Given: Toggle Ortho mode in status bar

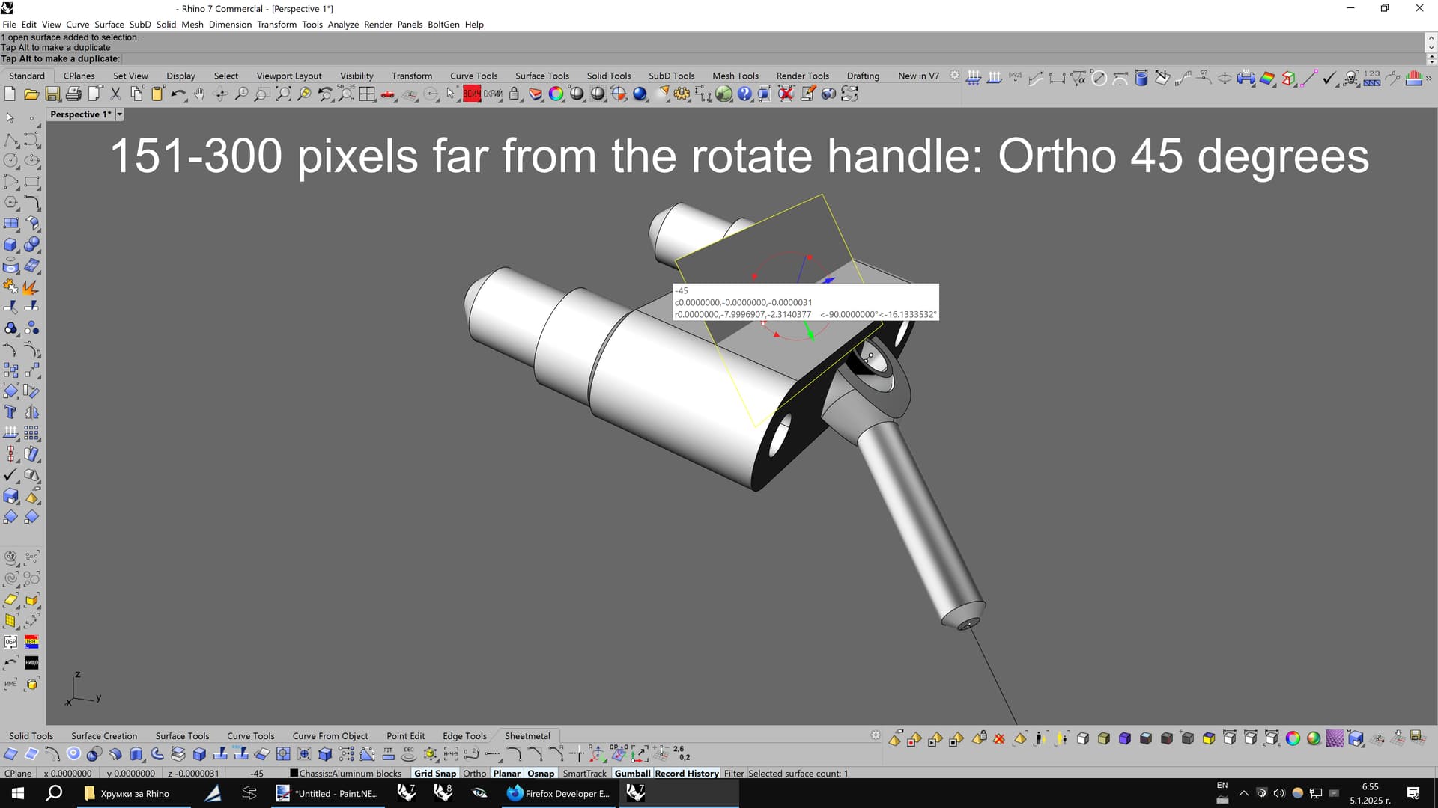Looking at the screenshot, I should pyautogui.click(x=474, y=774).
